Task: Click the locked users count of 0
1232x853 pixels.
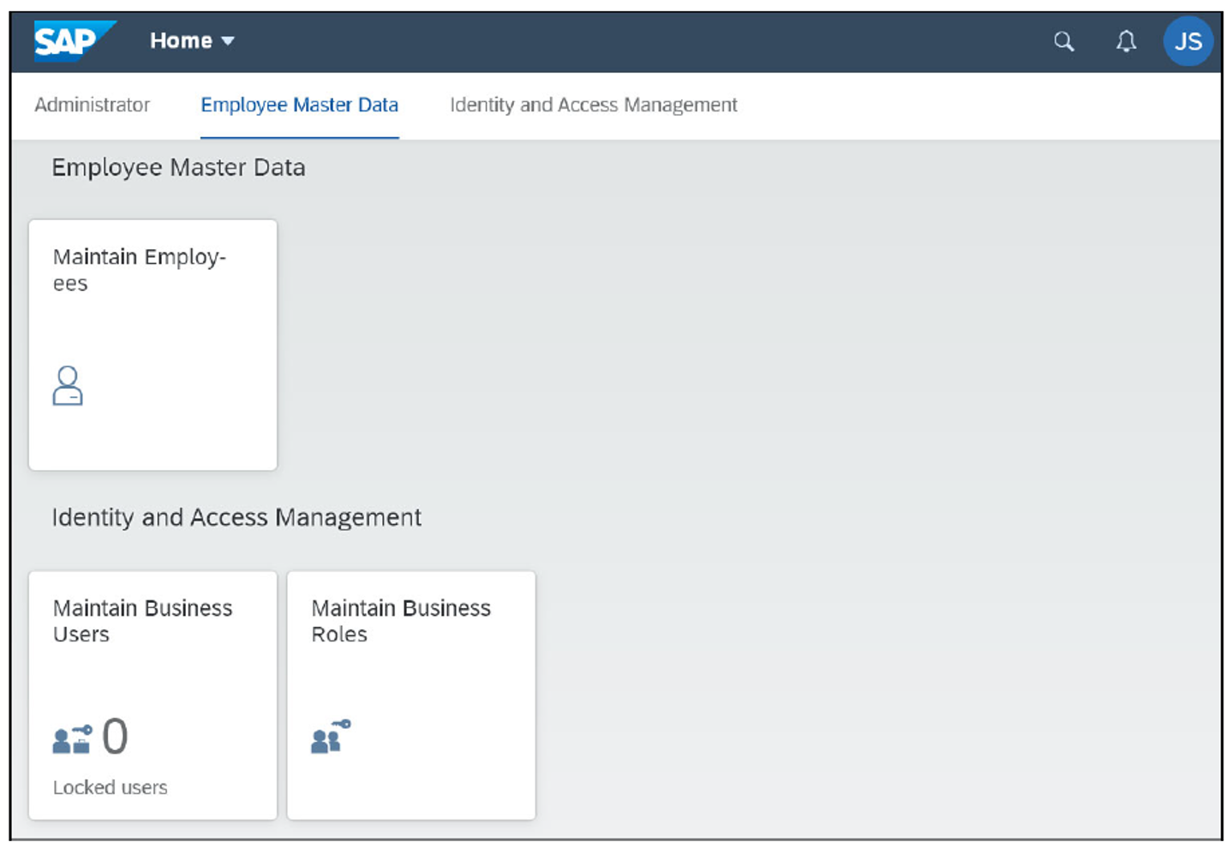Action: click(115, 735)
